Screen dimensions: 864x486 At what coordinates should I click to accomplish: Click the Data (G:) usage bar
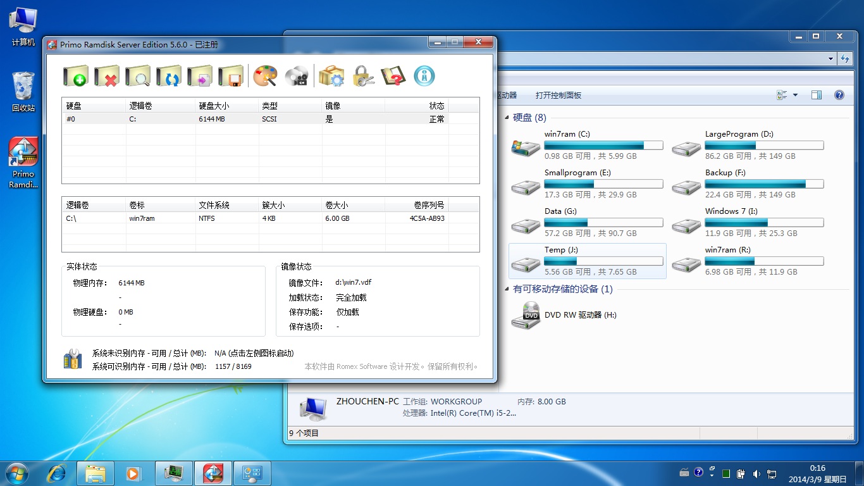coord(603,223)
